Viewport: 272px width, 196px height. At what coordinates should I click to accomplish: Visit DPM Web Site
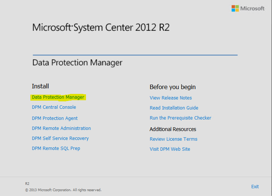point(170,149)
